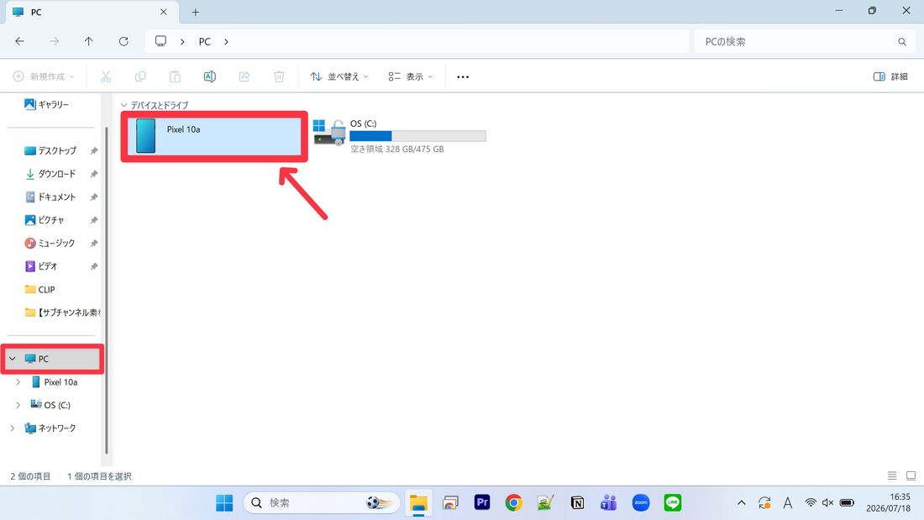Unpin ミュージック using its pin icon

coord(94,243)
